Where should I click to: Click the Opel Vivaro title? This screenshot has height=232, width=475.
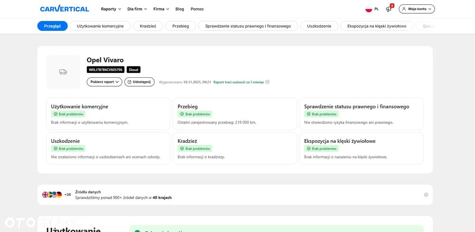[x=105, y=60]
